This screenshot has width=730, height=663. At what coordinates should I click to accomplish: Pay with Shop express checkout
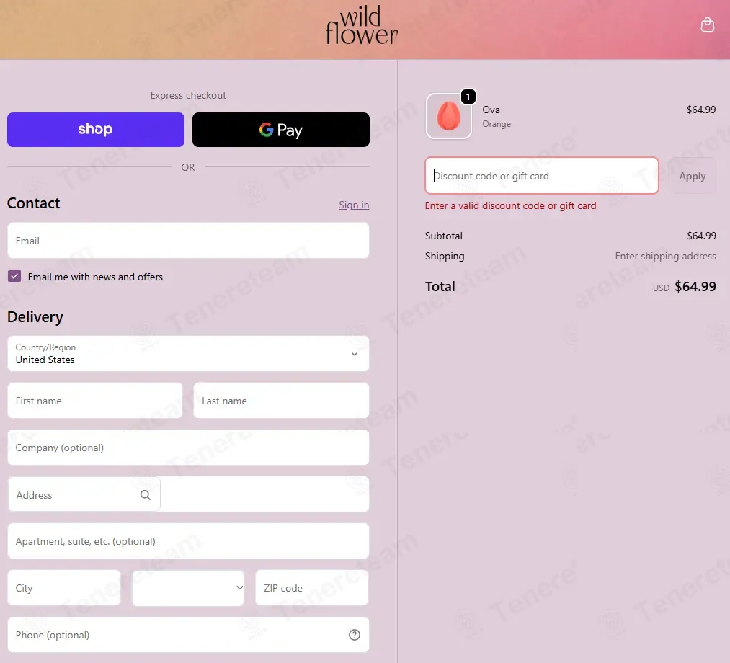tap(95, 130)
